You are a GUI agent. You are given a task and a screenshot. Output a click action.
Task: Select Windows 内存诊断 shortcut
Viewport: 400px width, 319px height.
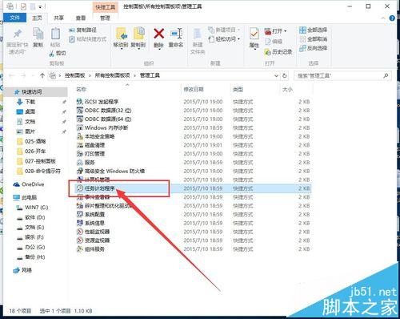[x=102, y=127]
